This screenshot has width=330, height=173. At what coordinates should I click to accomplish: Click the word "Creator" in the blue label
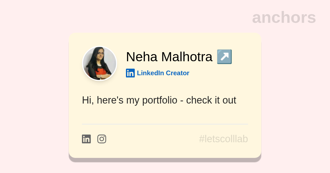point(178,73)
